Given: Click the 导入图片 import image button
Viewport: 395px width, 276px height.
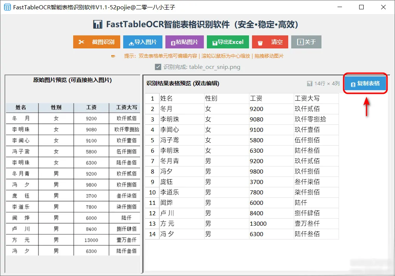Looking at the screenshot, I should (x=143, y=42).
